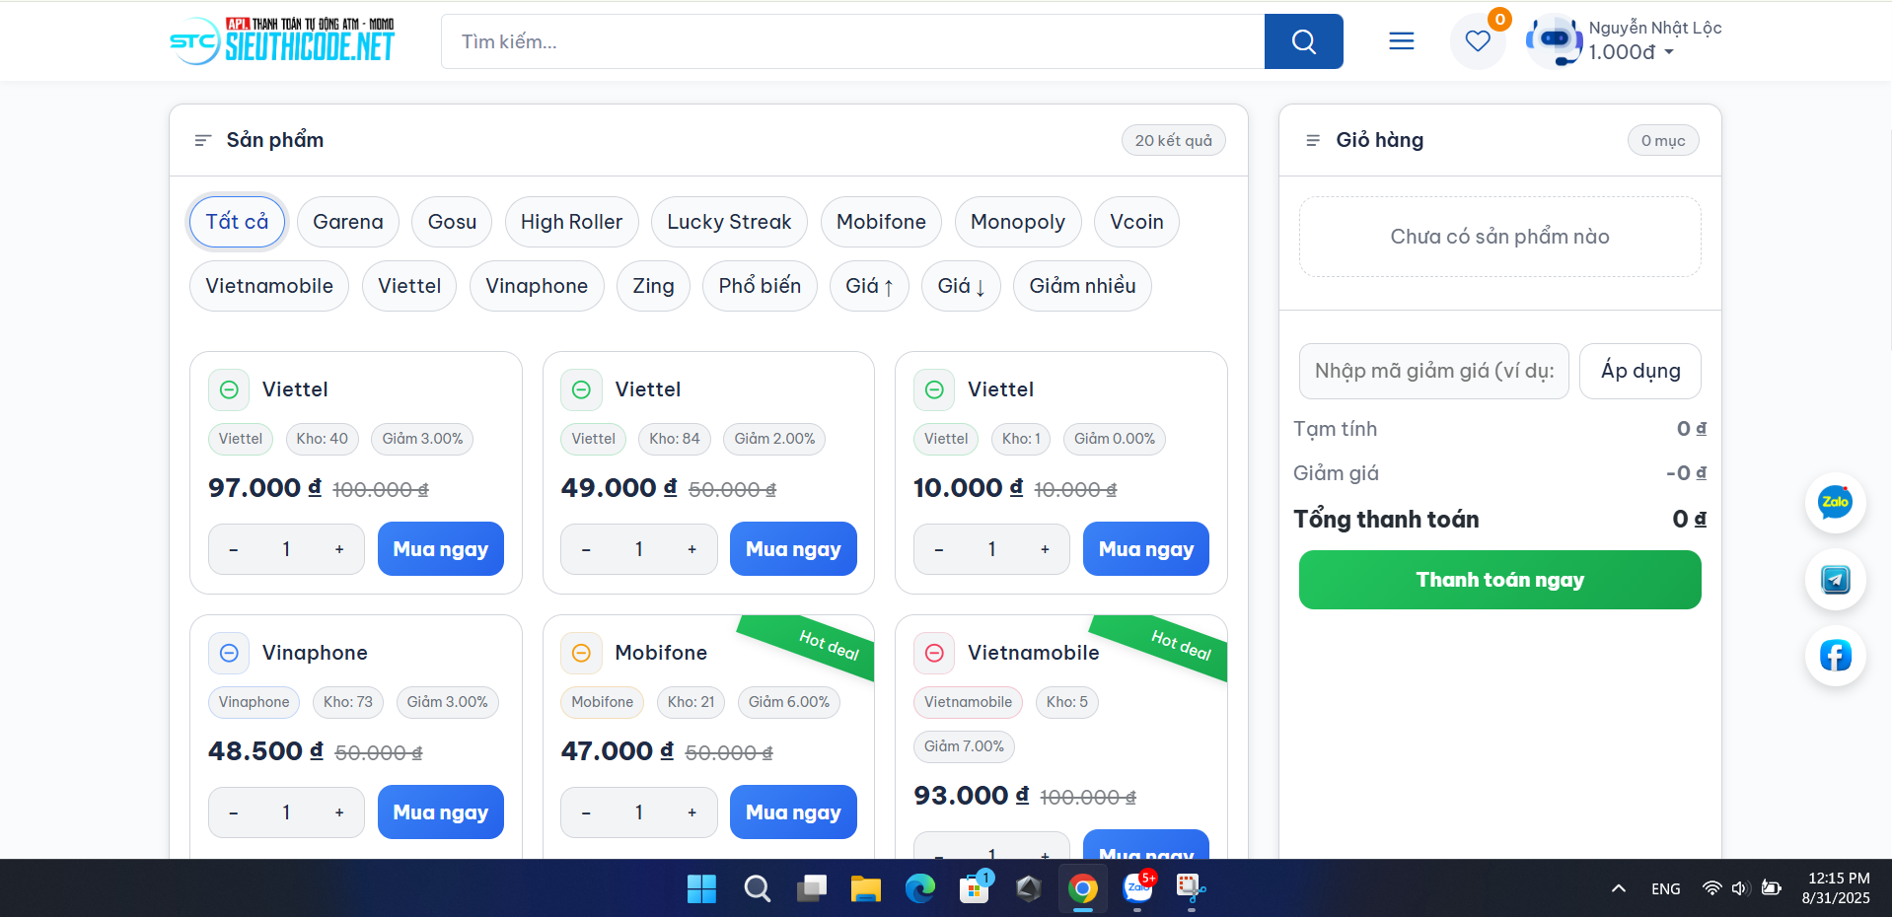The image size is (1892, 917).
Task: Sort by Giảm nhiều
Action: point(1082,286)
